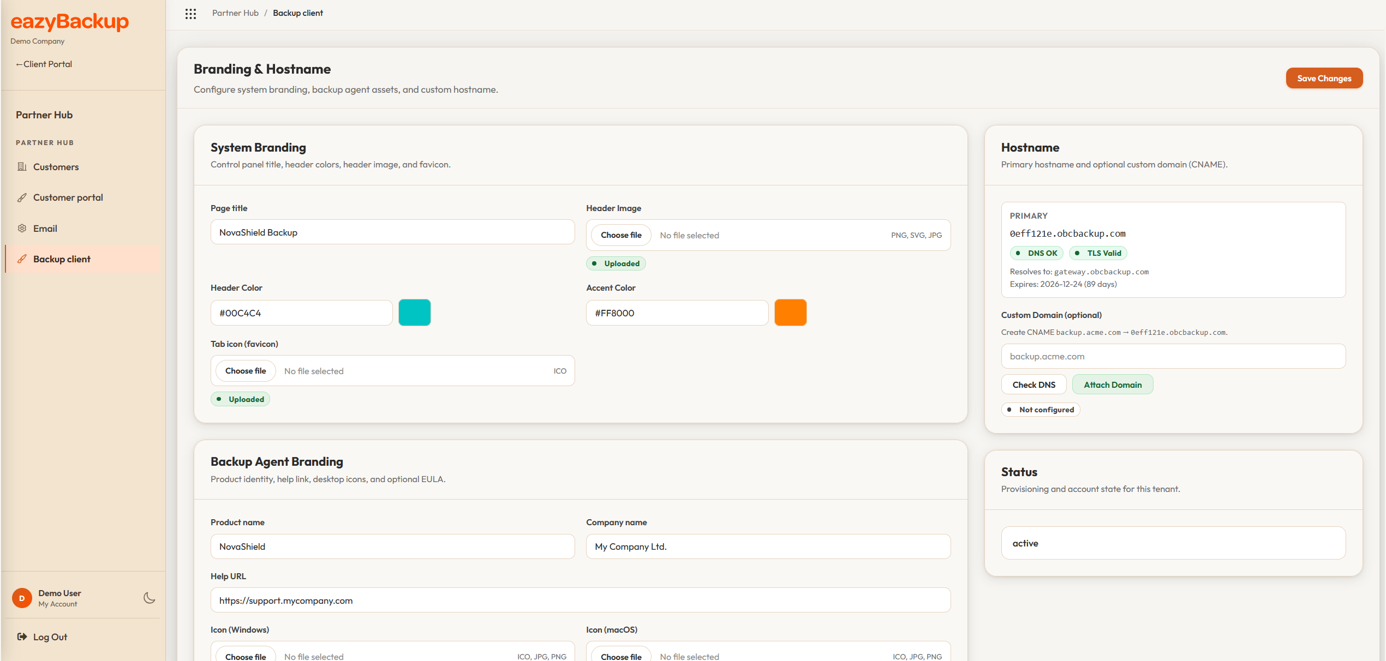
Task: Click the DNS OK status badge
Action: [1036, 253]
